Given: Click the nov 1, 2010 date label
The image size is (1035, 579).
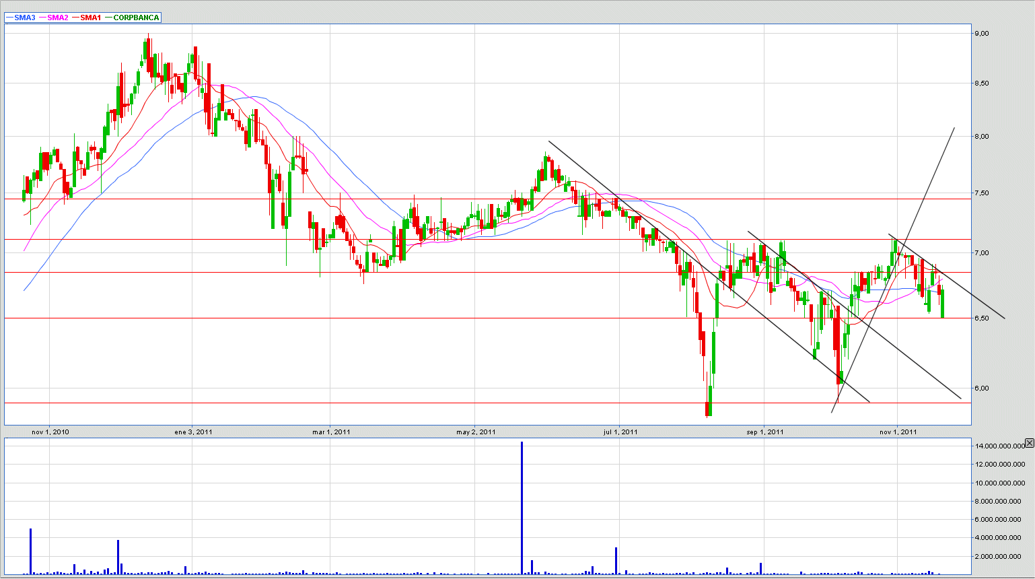Looking at the screenshot, I should (50, 432).
